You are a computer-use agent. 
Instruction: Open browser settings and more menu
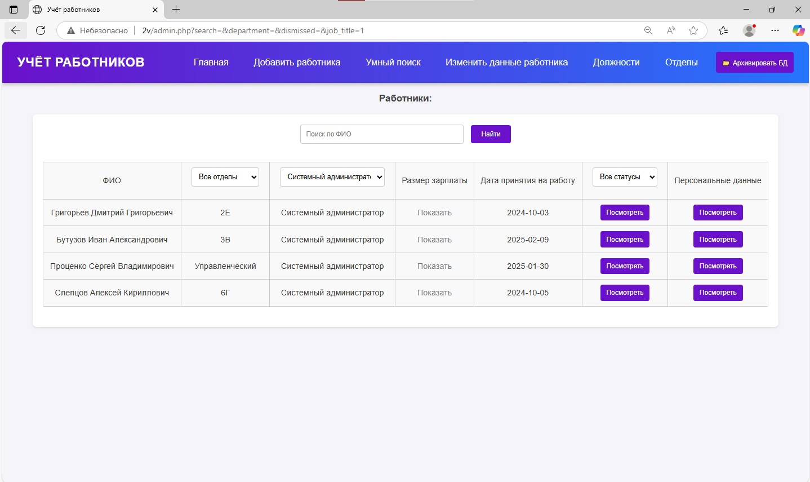(775, 30)
